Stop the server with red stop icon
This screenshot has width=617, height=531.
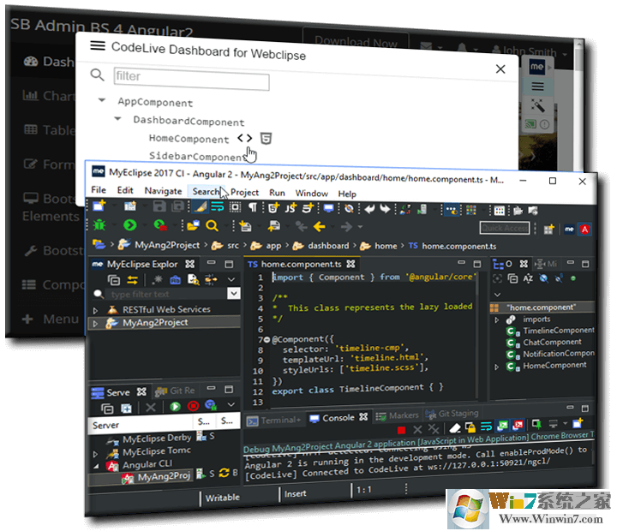(x=193, y=405)
